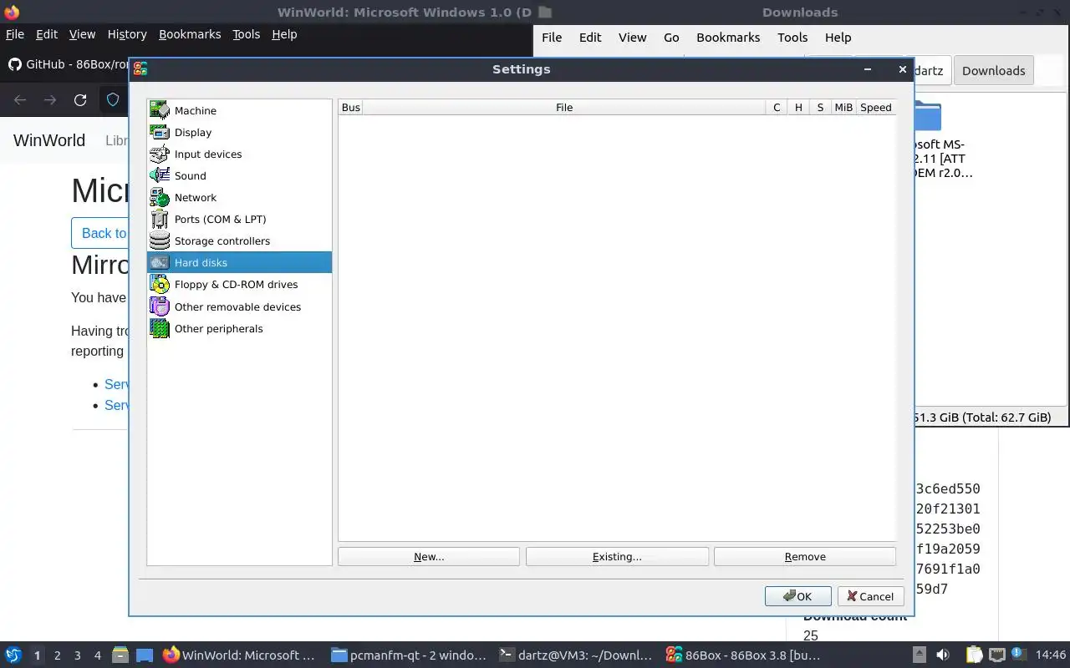Open Other peripherals category

coord(239,328)
